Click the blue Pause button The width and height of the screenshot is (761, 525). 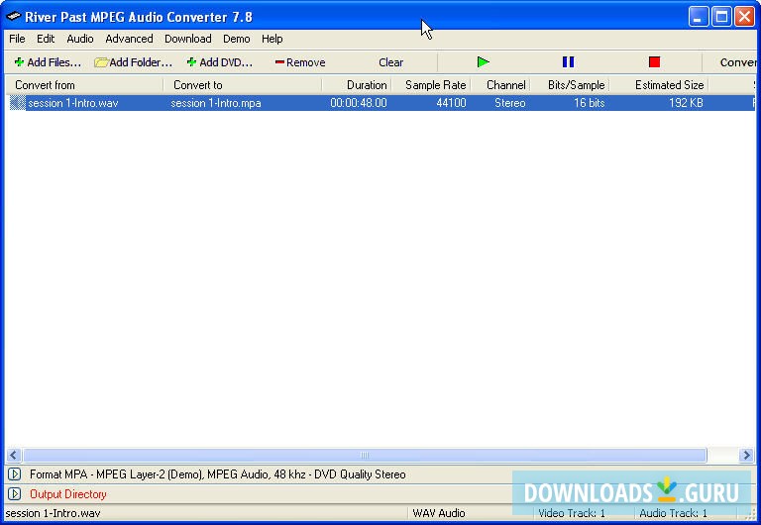pyautogui.click(x=569, y=62)
